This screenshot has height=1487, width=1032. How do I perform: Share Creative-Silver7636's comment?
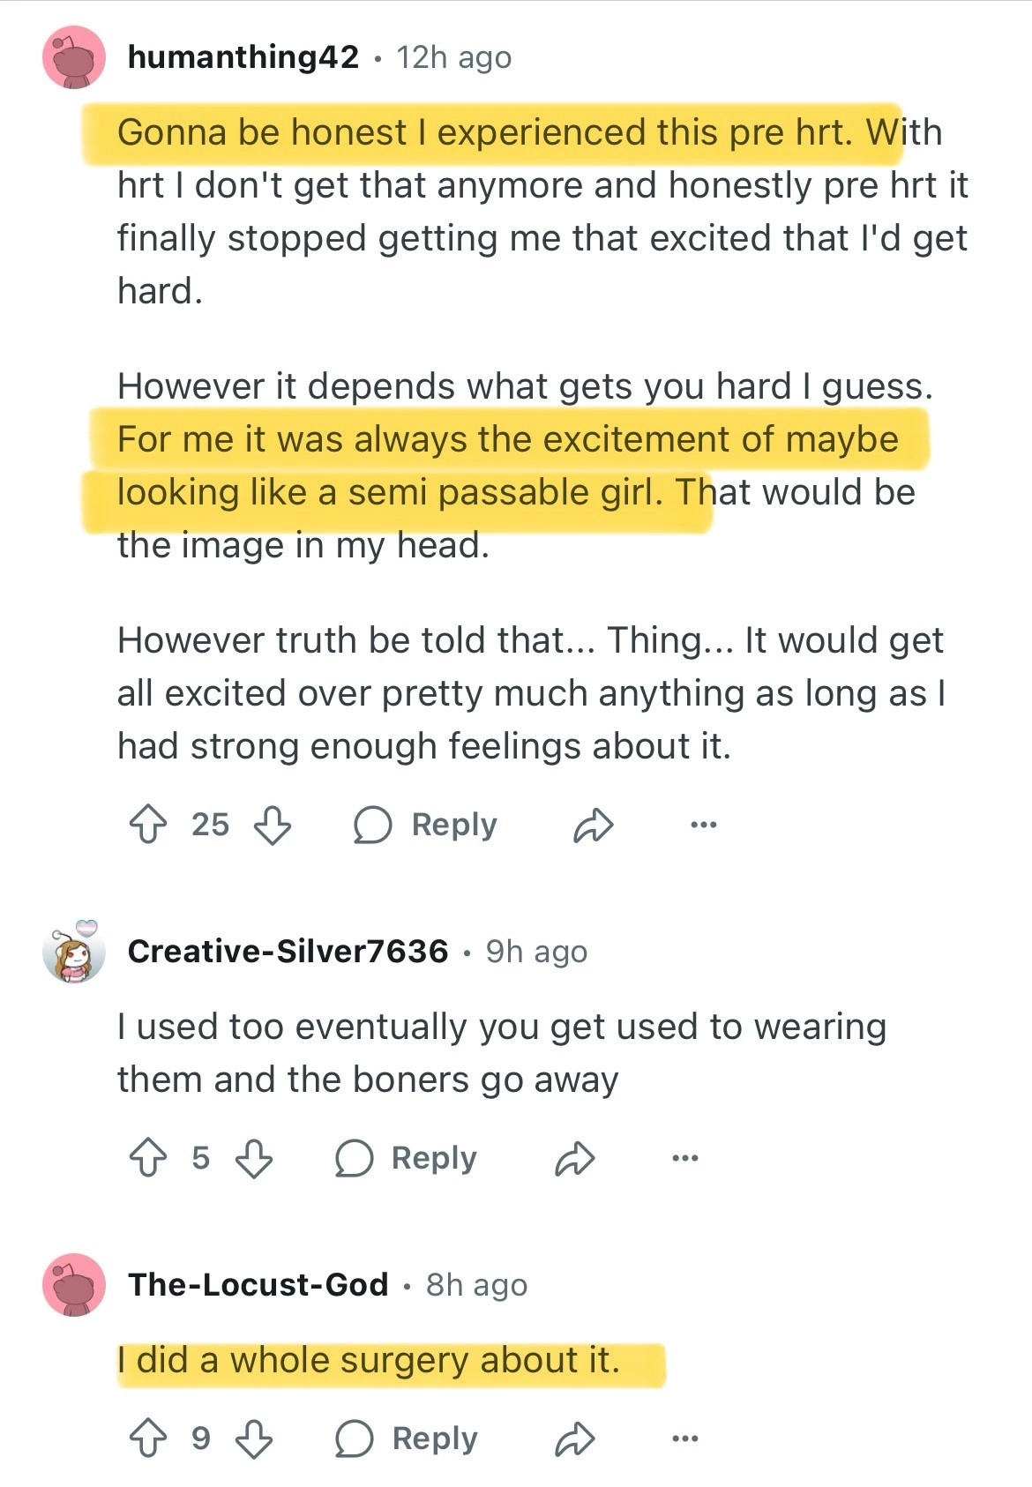point(574,1159)
